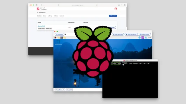Click the Remote shell tag under Shared Pi 5

(x=49, y=29)
